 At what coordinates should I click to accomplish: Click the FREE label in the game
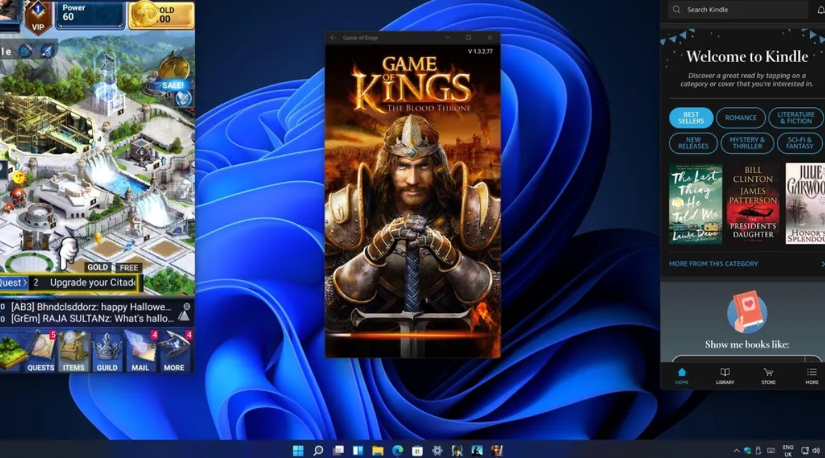(x=129, y=267)
